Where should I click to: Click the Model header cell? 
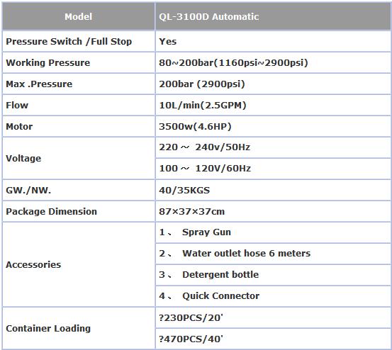click(79, 16)
